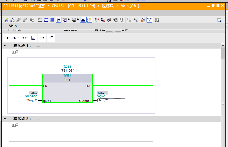This screenshot has width=228, height=147.
Task: Click the second block call update icon
Action: [116, 20]
